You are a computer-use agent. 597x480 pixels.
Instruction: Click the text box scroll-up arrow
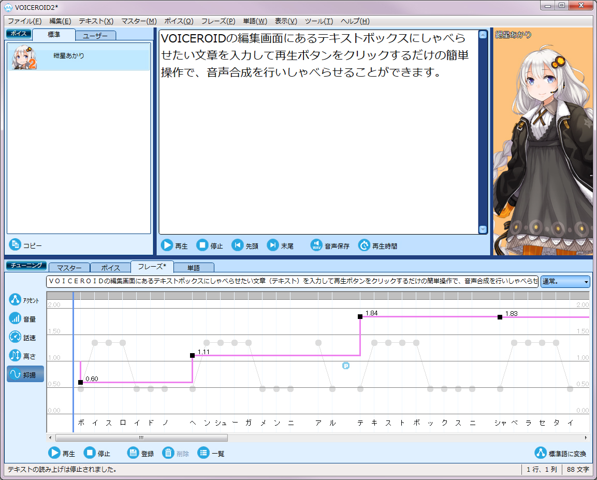tap(483, 35)
